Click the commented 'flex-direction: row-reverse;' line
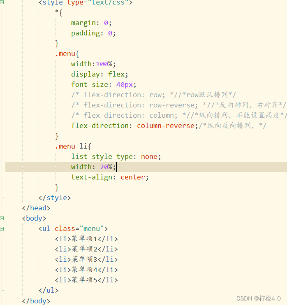Viewport: 287px width, 305px height. [x=178, y=105]
